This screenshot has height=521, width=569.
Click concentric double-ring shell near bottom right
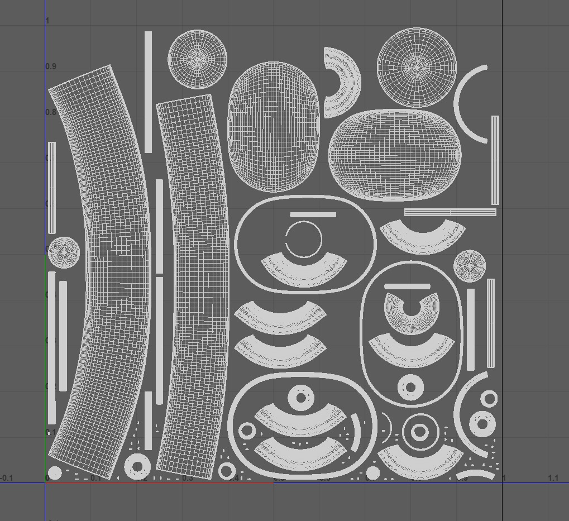419,432
